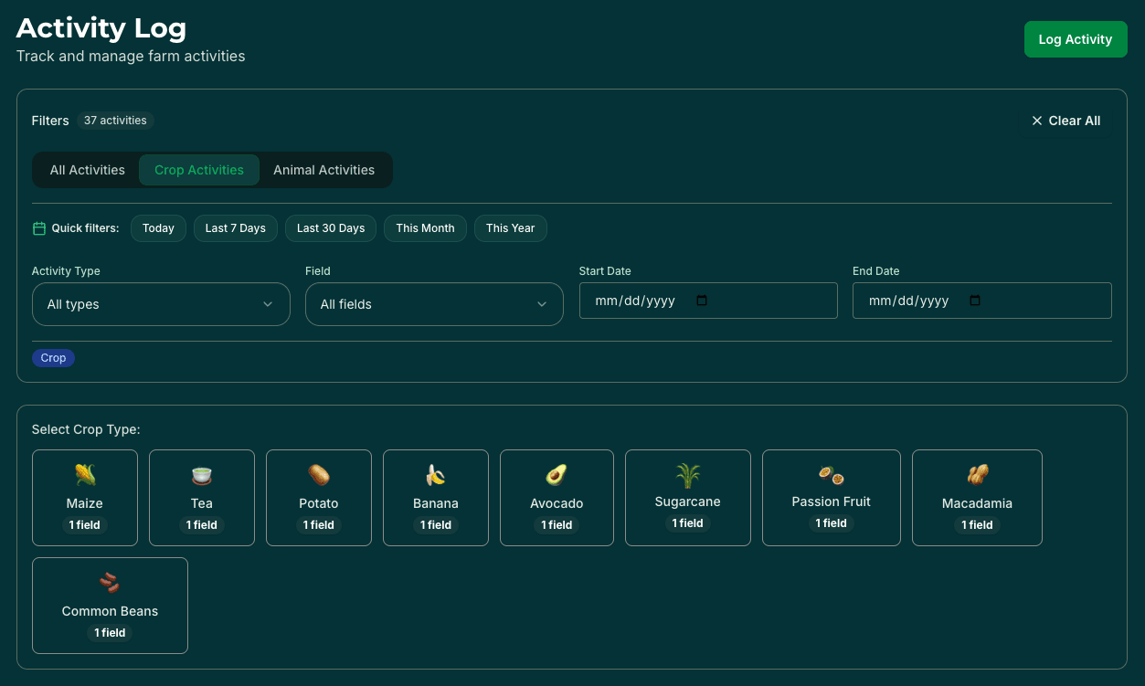Clear all filters with Clear All

(1065, 120)
